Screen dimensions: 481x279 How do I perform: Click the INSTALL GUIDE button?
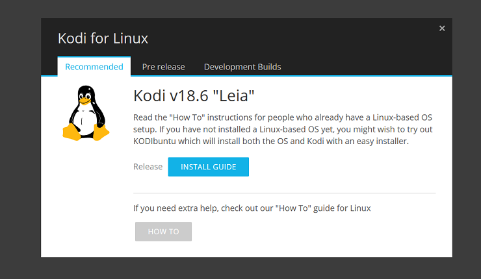coord(208,167)
